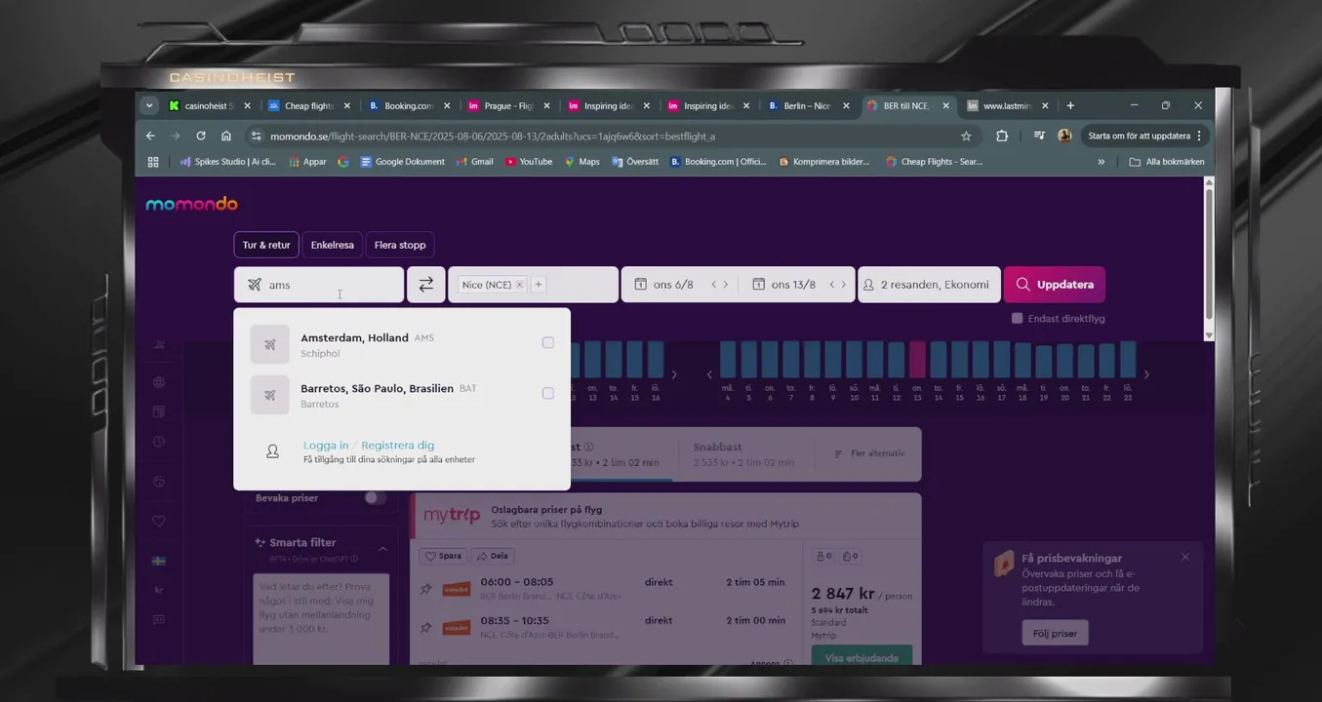
Task: Save flight with Spara button
Action: pos(443,556)
